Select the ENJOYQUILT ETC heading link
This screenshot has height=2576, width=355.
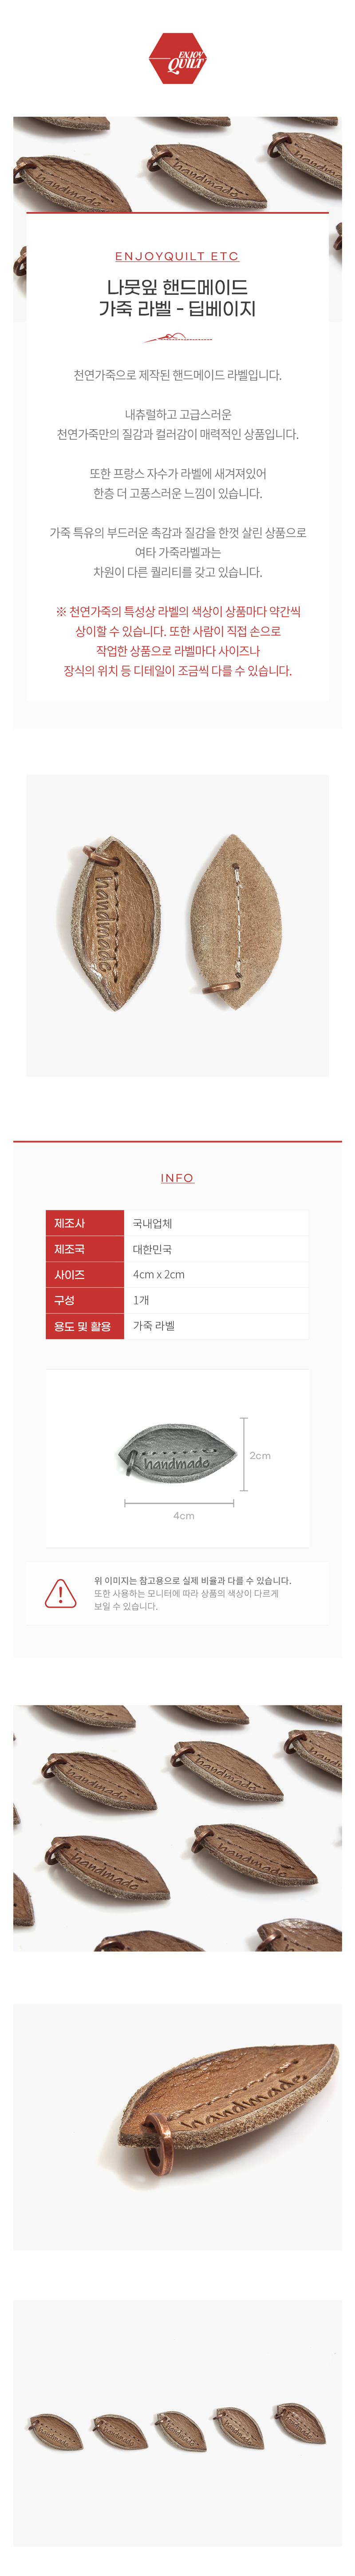177,256
